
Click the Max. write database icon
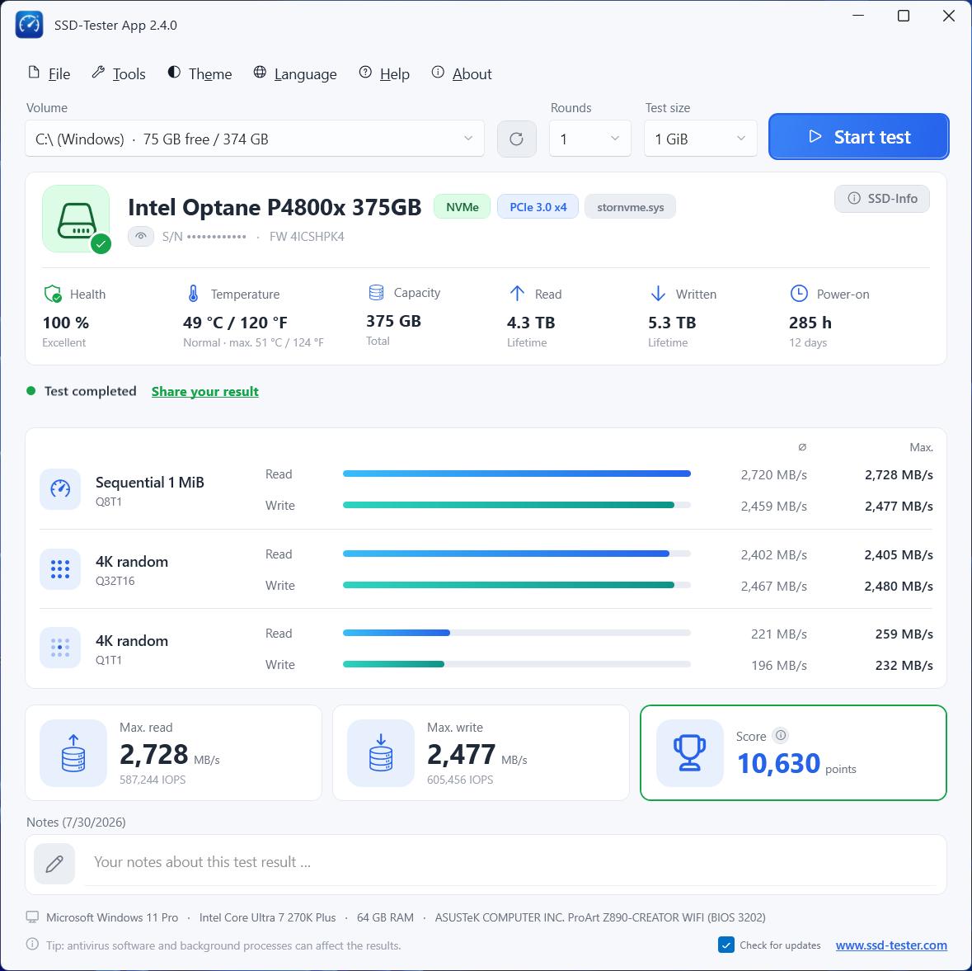coord(381,752)
